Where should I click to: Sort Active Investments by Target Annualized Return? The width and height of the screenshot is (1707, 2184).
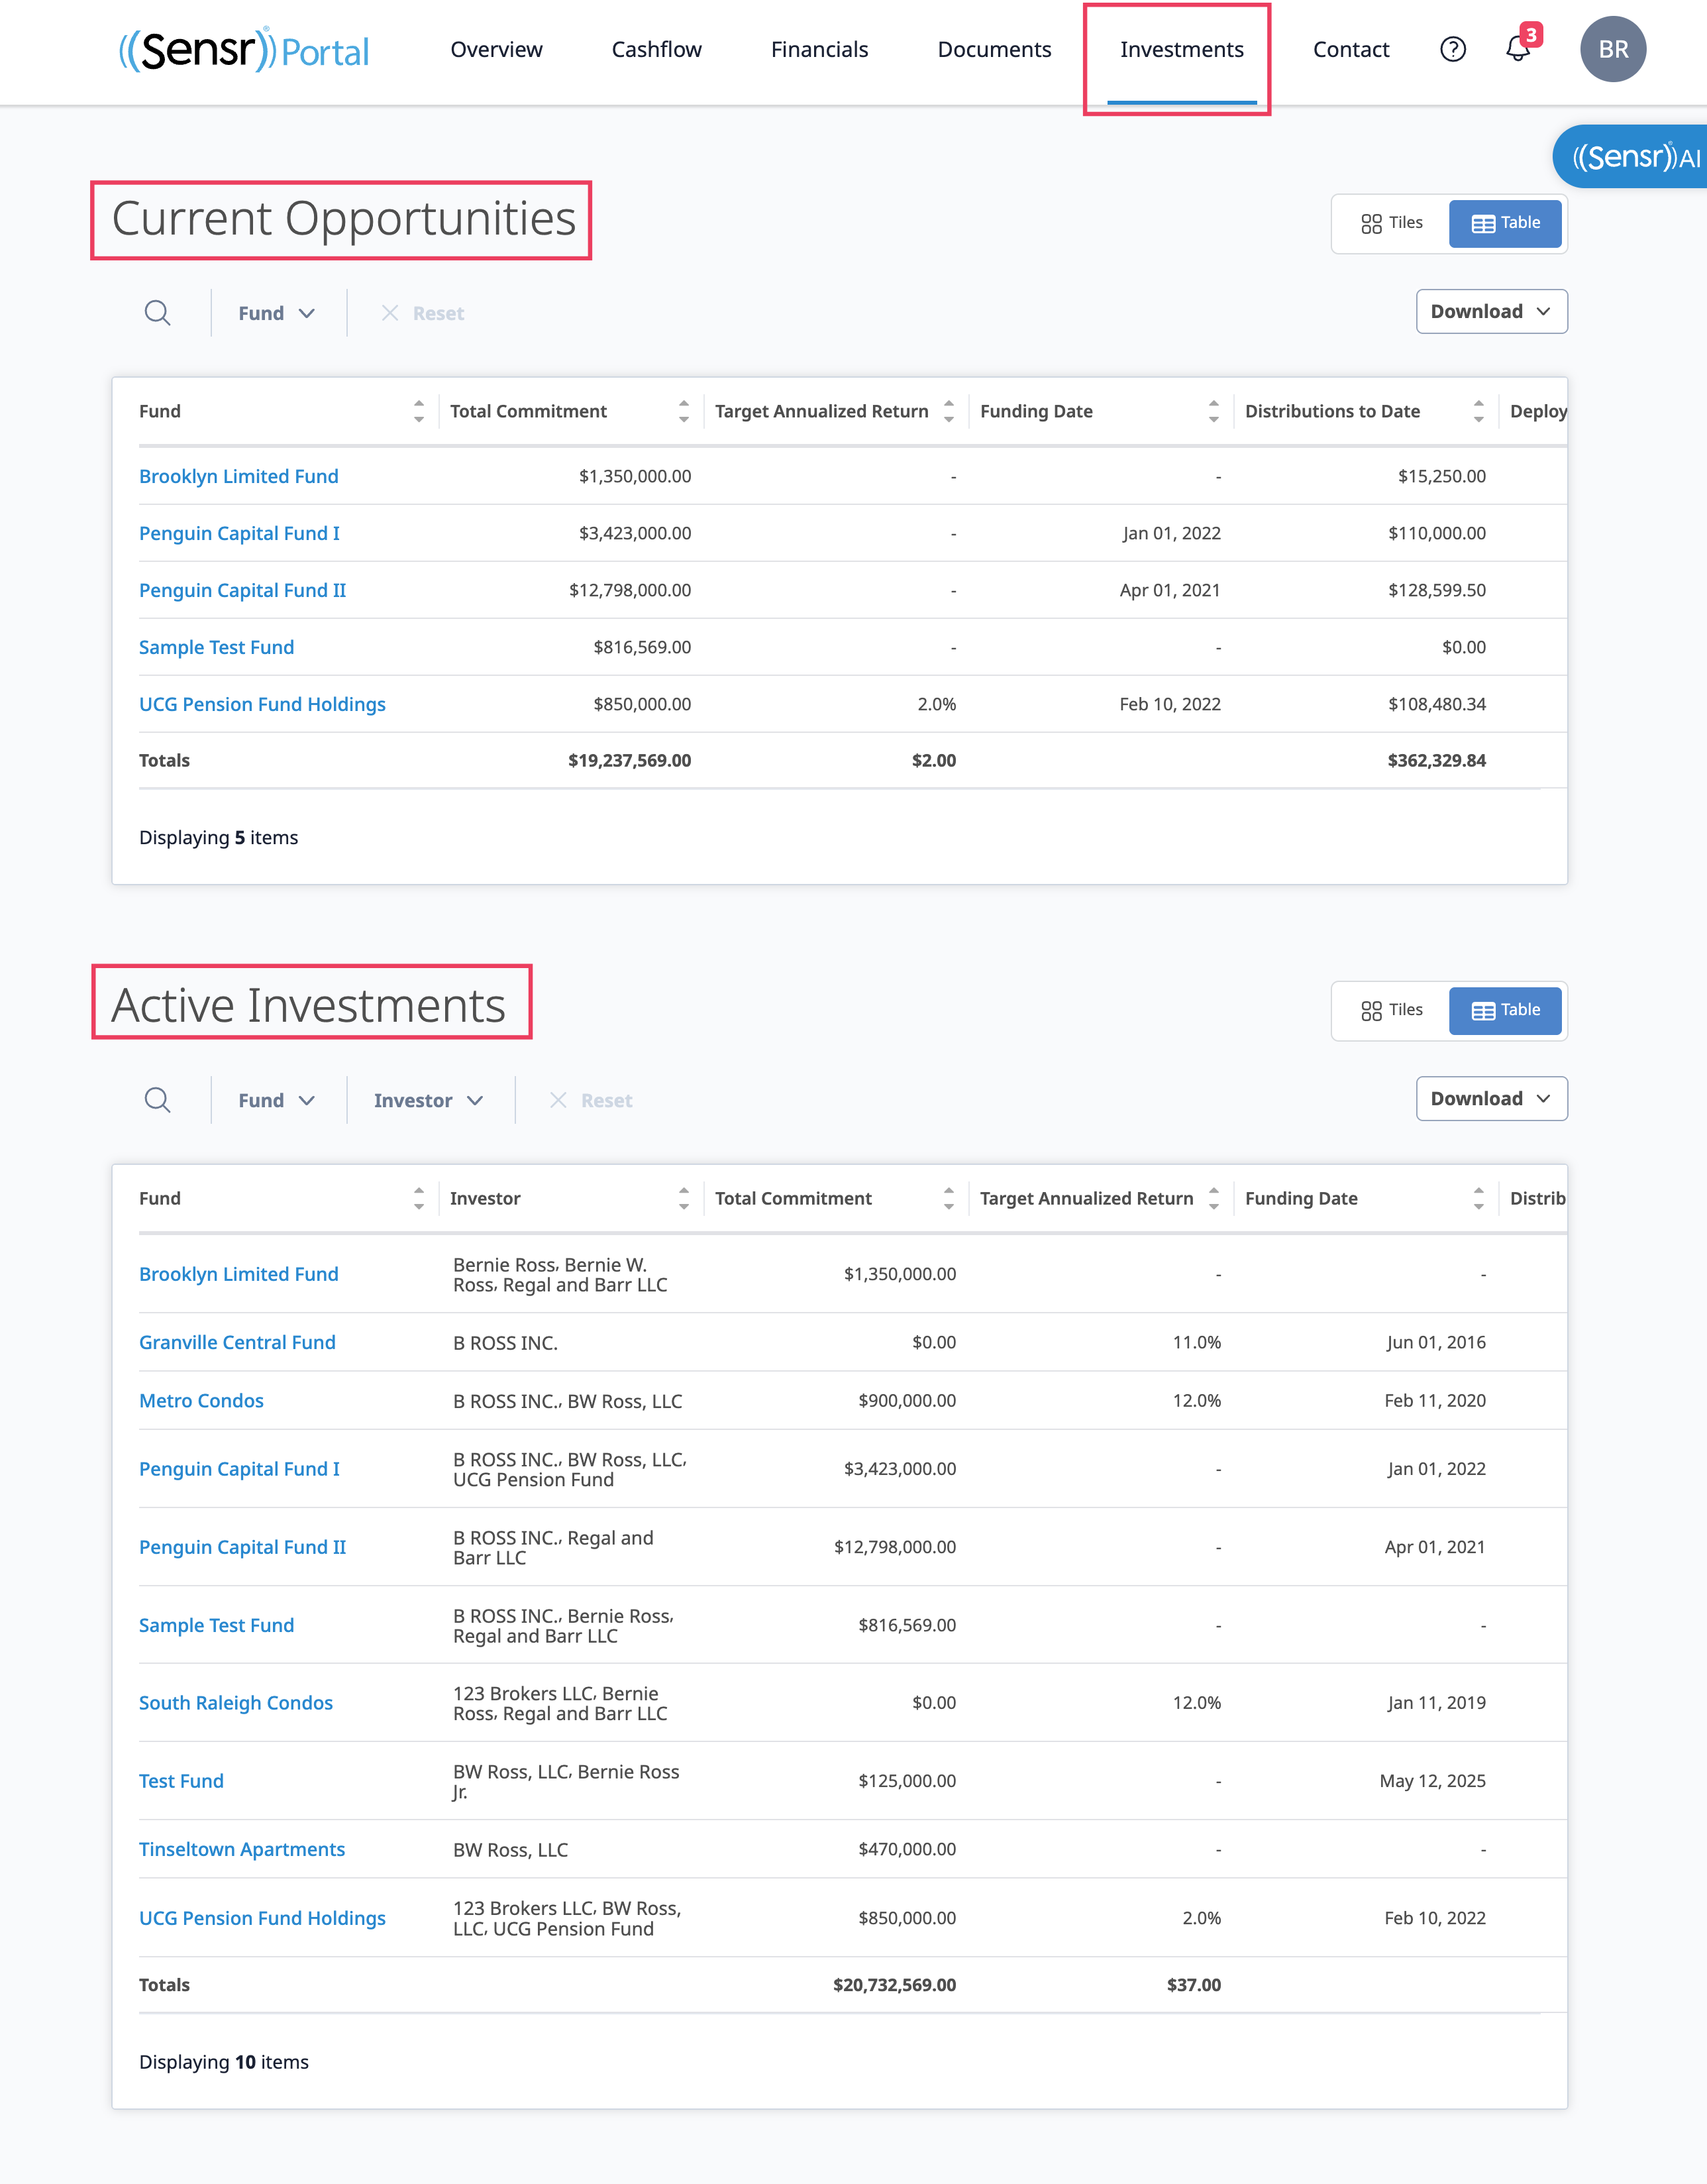click(x=1214, y=1198)
